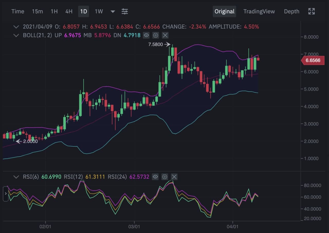329x233 pixels.
Task: Toggle BOLL indicator visibility eye
Action: point(146,35)
